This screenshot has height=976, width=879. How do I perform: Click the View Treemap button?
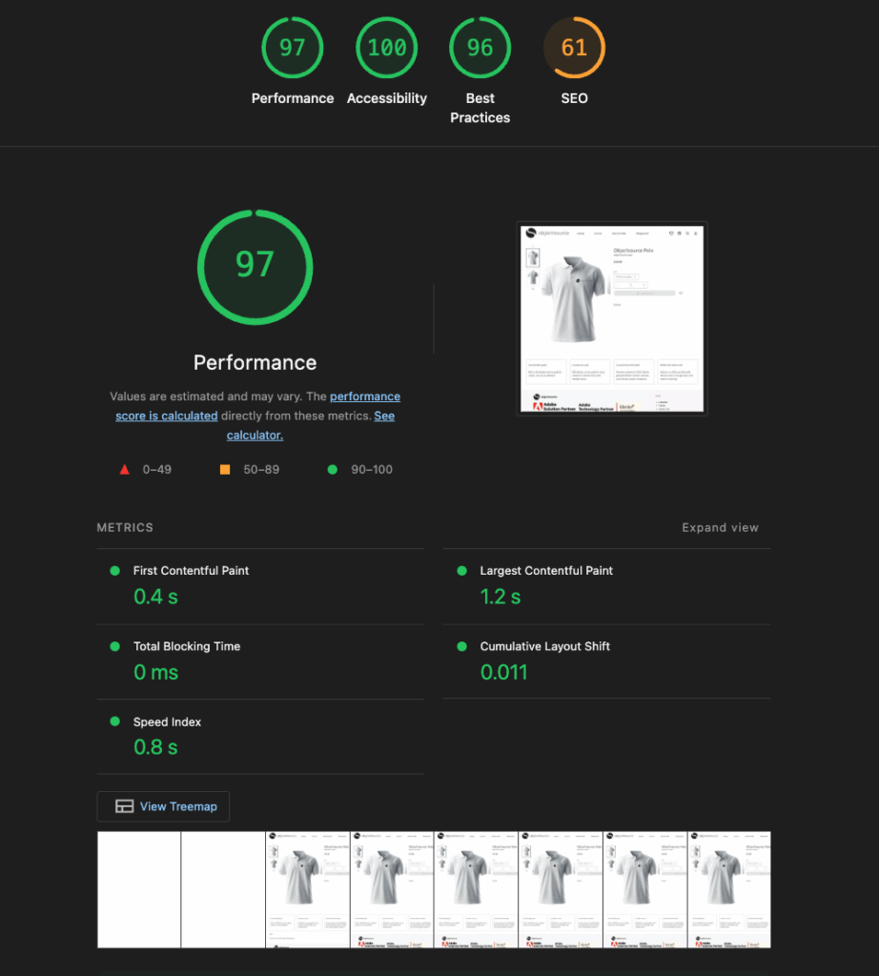(163, 806)
